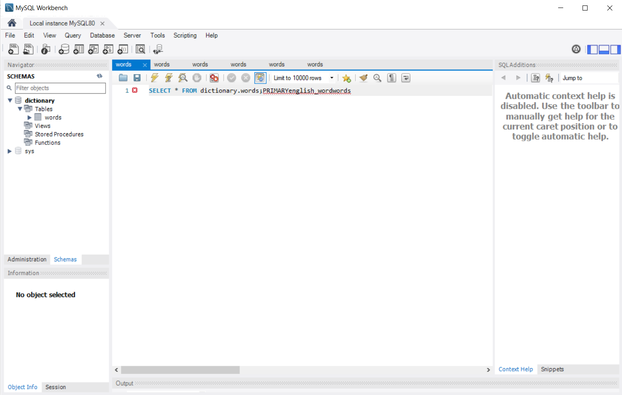
Task: Run EXPLAIN on the current statement
Action: (183, 78)
